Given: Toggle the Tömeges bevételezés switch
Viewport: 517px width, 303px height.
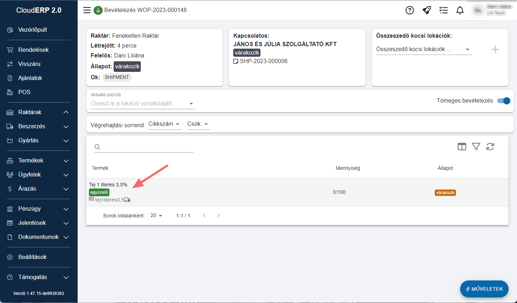Looking at the screenshot, I should [504, 101].
